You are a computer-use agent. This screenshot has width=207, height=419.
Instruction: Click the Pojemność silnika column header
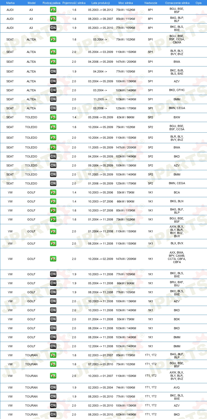point(74,3)
